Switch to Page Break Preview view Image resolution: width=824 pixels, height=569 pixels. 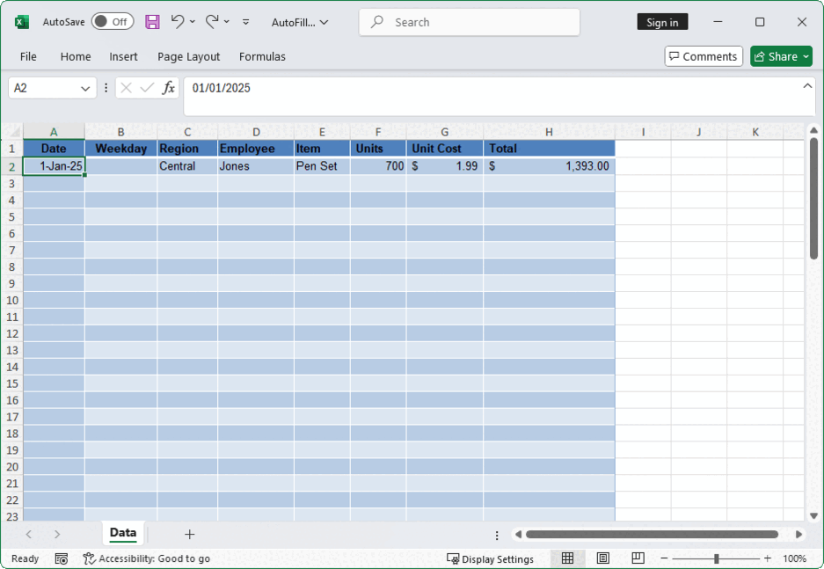tap(638, 558)
